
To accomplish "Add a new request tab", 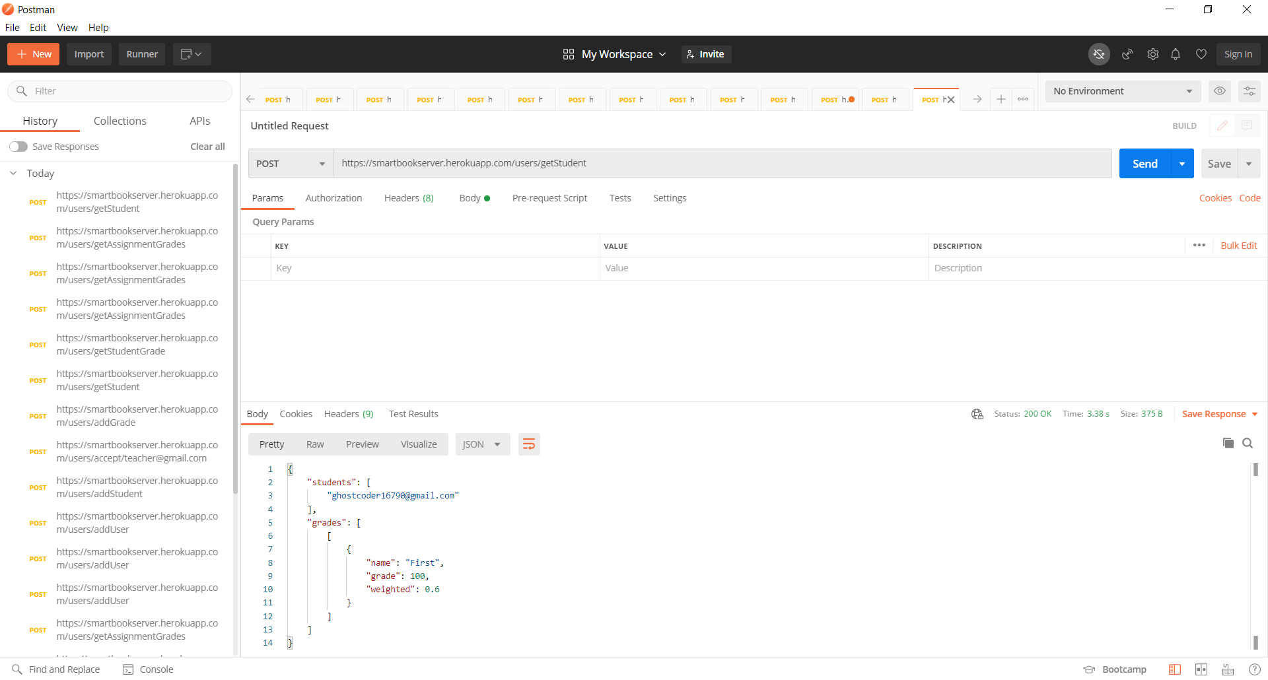I will pos(1001,99).
